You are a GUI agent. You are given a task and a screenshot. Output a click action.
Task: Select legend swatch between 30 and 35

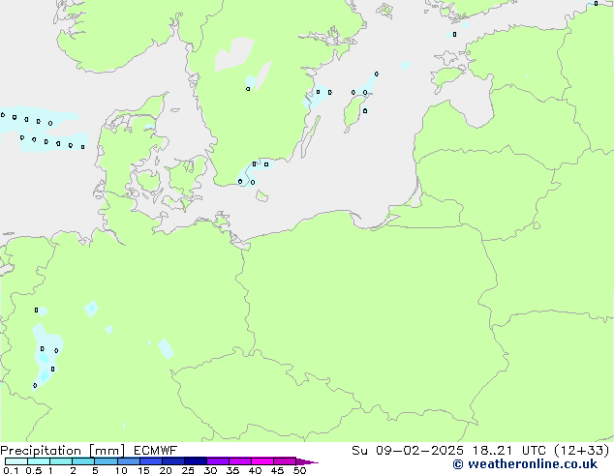(217, 461)
